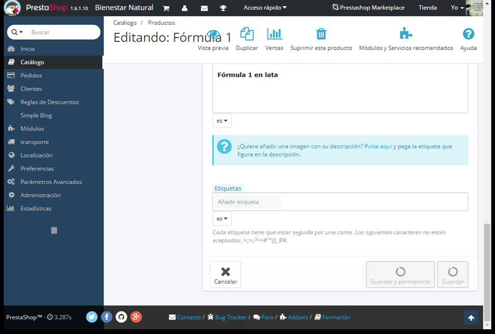Click the Guardar button
This screenshot has width=495, height=334.
coord(453,275)
